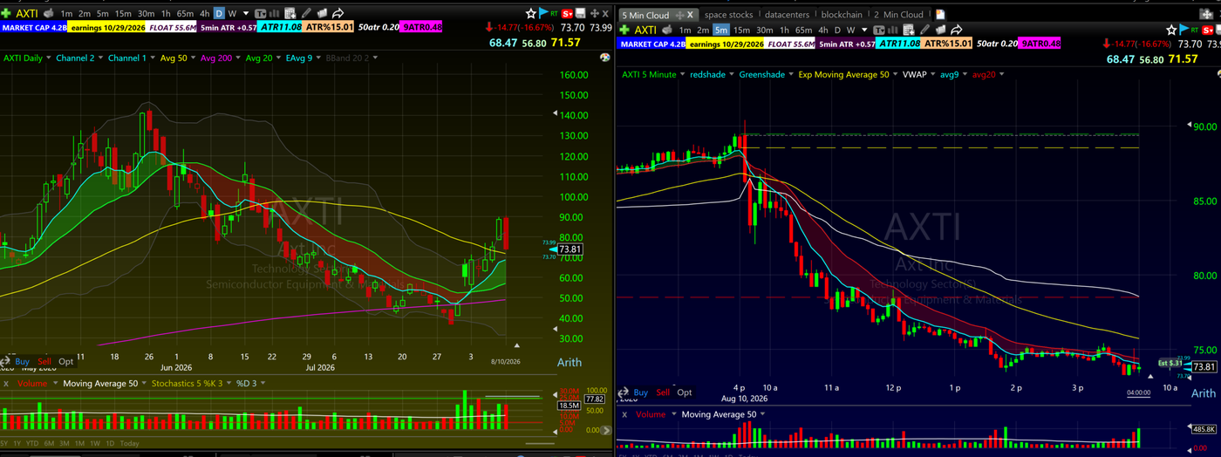Click the green plus icon in left chart

tap(5, 13)
